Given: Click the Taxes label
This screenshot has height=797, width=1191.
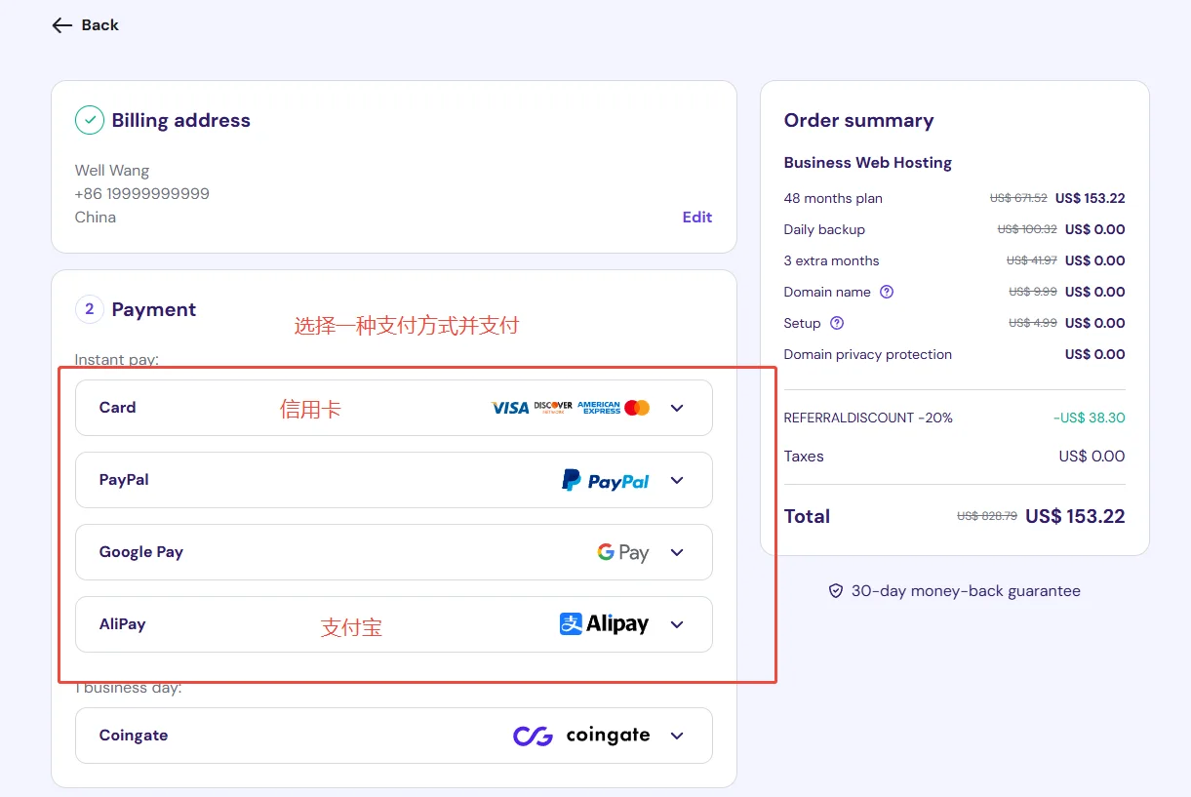Looking at the screenshot, I should pos(804,457).
